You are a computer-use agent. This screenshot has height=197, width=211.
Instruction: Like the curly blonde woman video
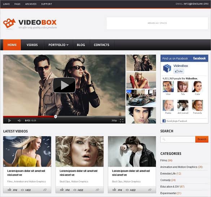[62, 189]
